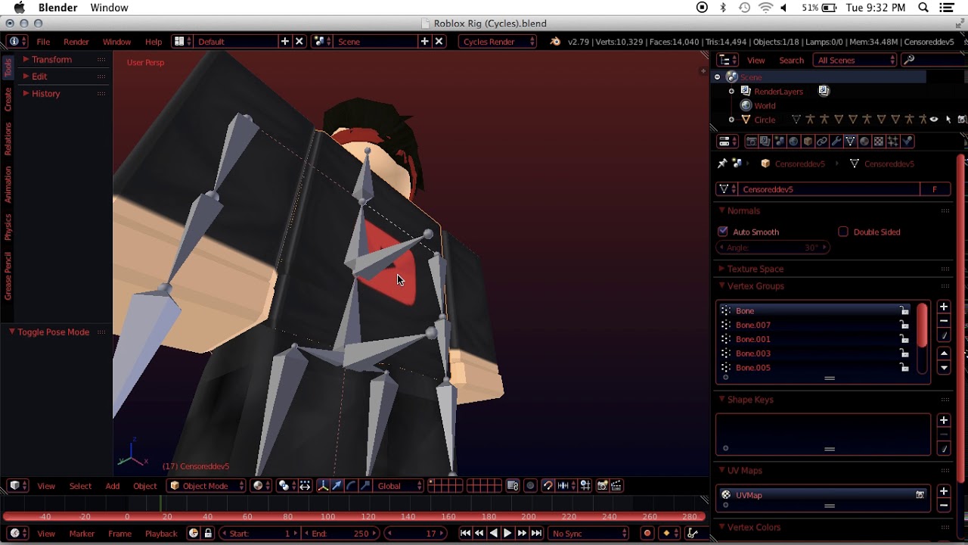This screenshot has width=968, height=545.
Task: Open the timeline Marker menu
Action: pyautogui.click(x=82, y=534)
